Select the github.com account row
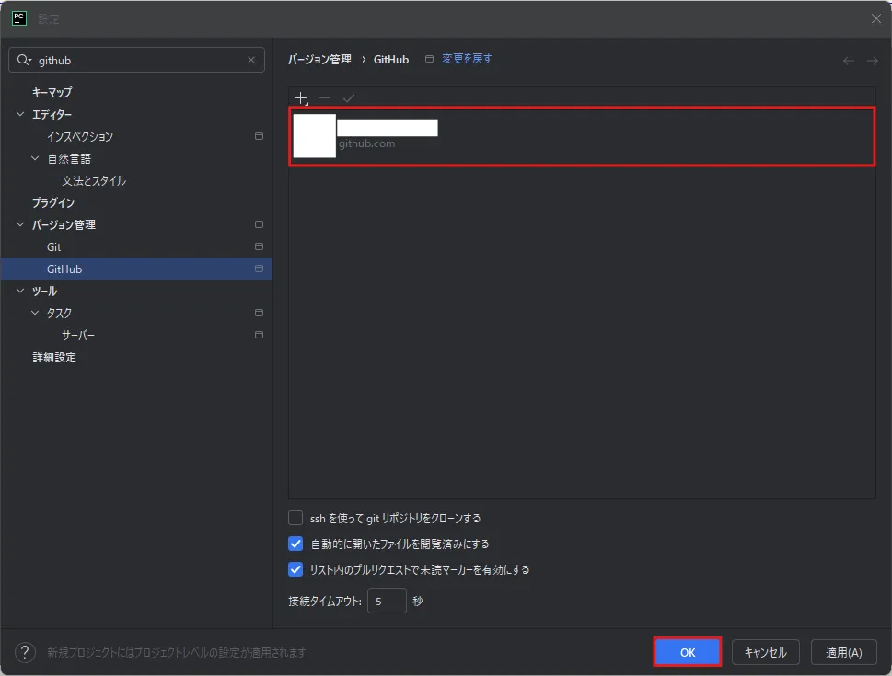892x676 pixels. click(582, 136)
